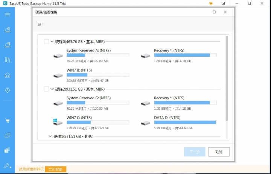Click '228.99 GB可用, 共372.60 GB' text
271x174 pixels.
pyautogui.click(x=88, y=128)
